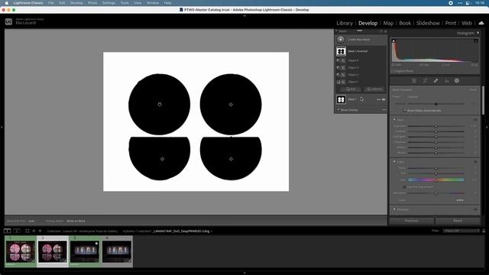Select the Crop tool icon
489x275 pixels.
pyautogui.click(x=425, y=81)
